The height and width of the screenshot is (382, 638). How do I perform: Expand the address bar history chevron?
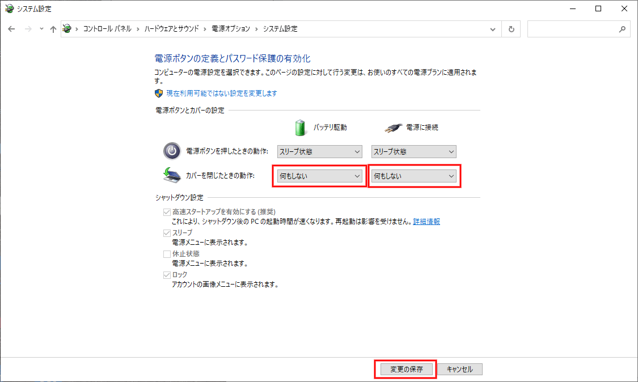[493, 29]
